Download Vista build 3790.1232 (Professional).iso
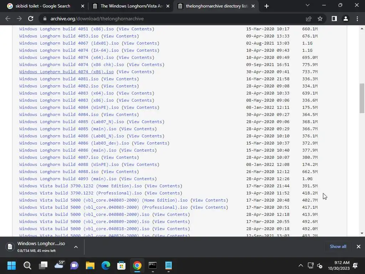The image size is (365, 274). tap(81, 193)
